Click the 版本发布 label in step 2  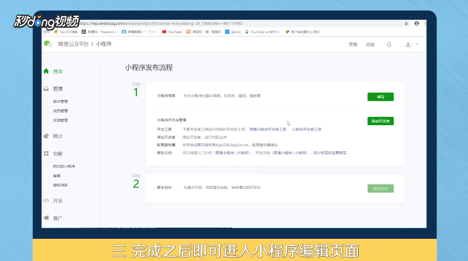[164, 187]
